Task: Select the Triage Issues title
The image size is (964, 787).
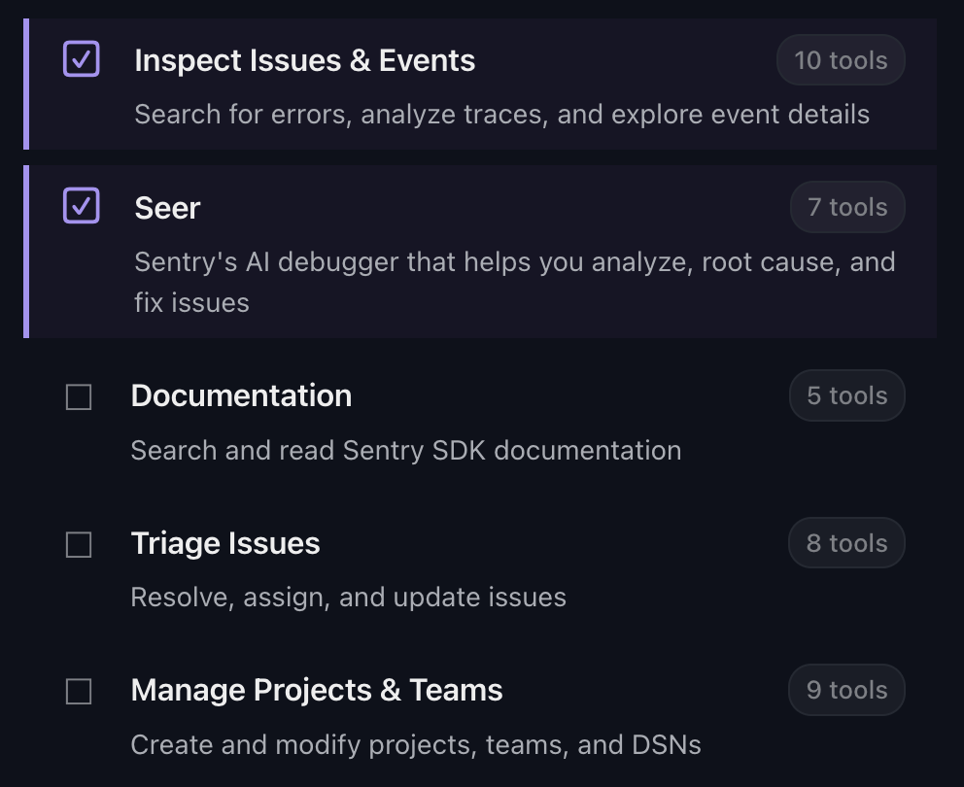Action: coord(225,543)
